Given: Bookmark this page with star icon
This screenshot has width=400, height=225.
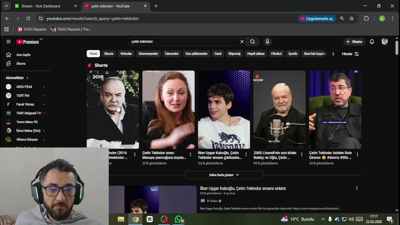Looking at the screenshot, I should [x=352, y=18].
